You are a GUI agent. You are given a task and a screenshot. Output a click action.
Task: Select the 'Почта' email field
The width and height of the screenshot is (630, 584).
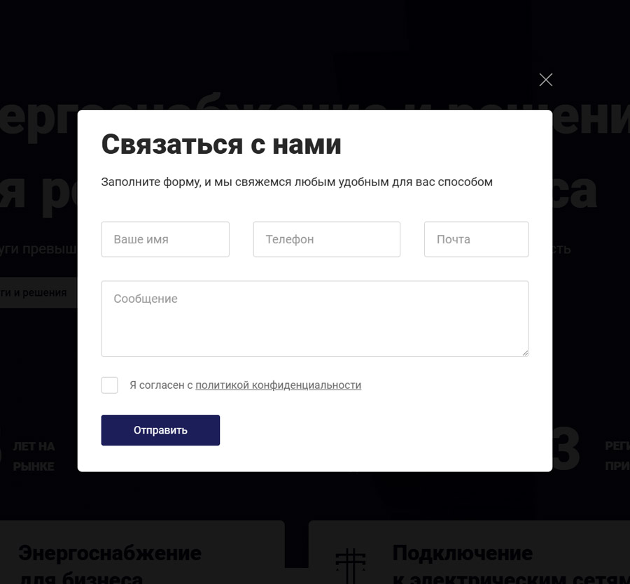(476, 239)
